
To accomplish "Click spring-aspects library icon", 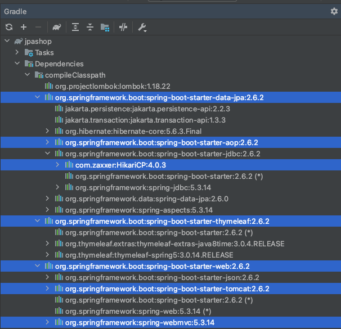I will click(x=59, y=210).
